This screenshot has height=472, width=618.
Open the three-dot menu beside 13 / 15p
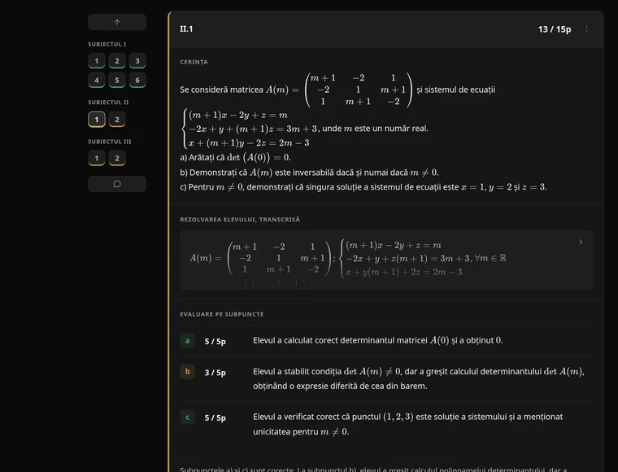(x=586, y=29)
